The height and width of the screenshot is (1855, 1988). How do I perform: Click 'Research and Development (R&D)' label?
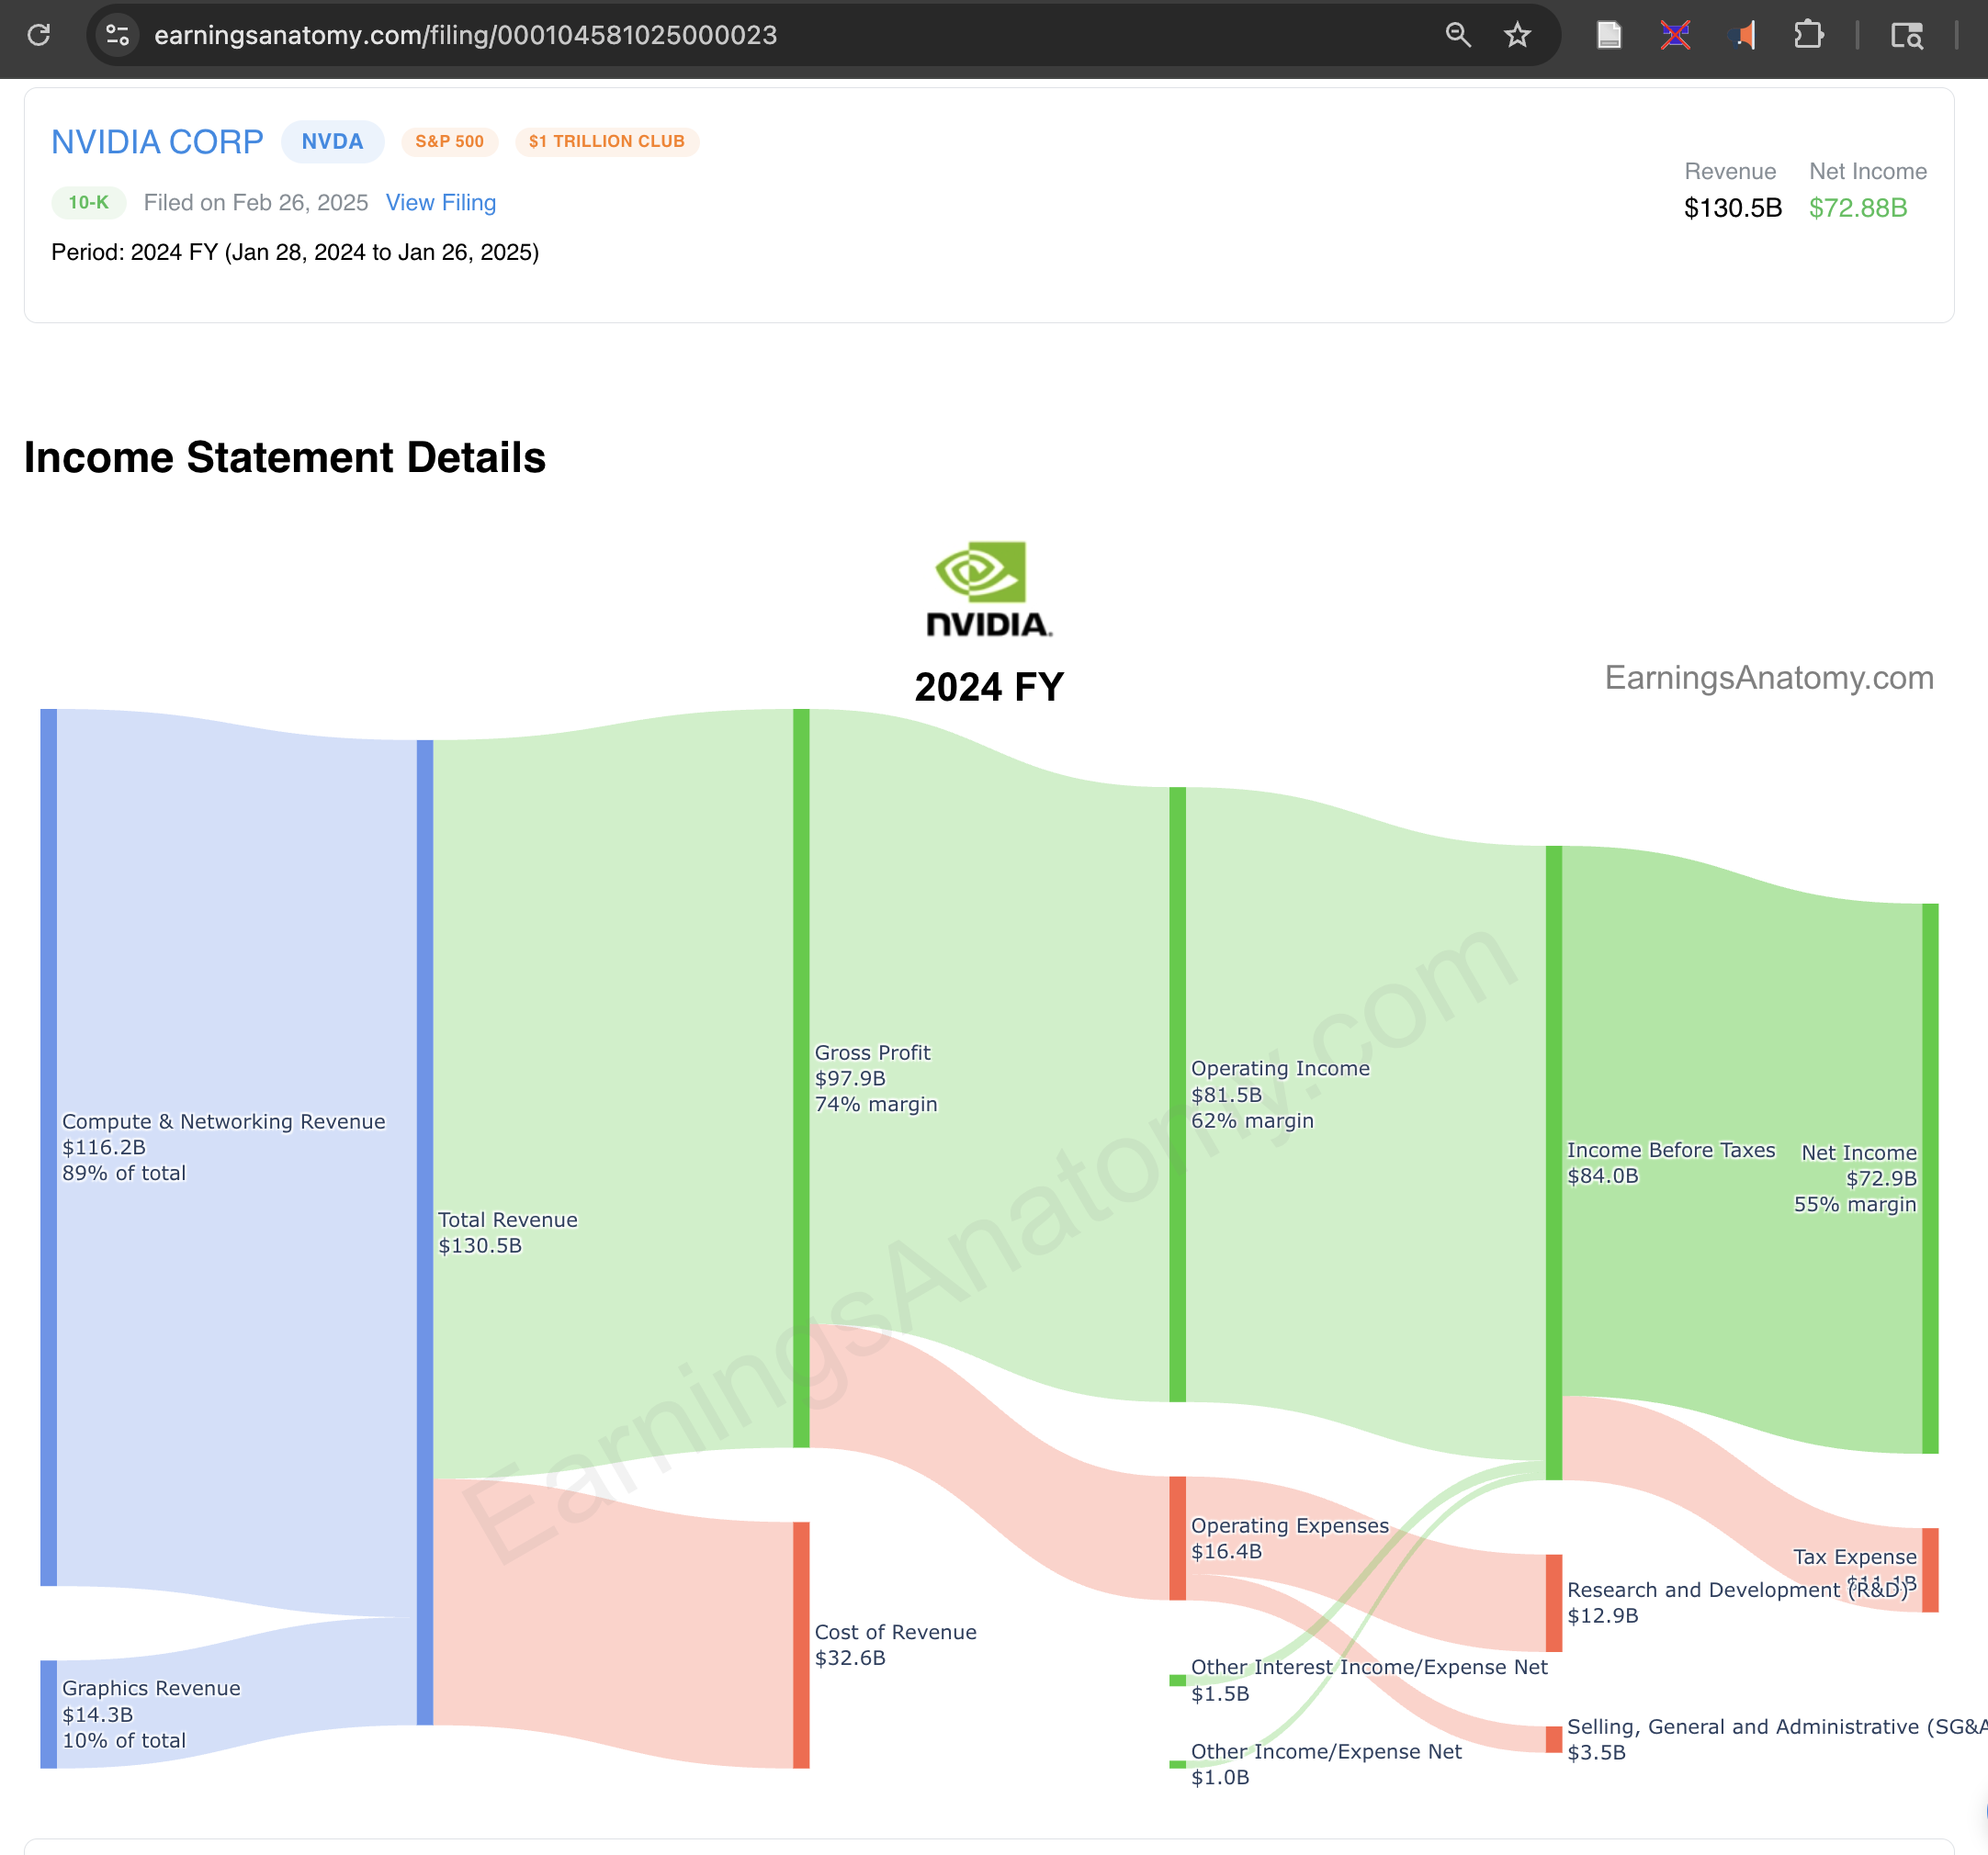1738,1589
